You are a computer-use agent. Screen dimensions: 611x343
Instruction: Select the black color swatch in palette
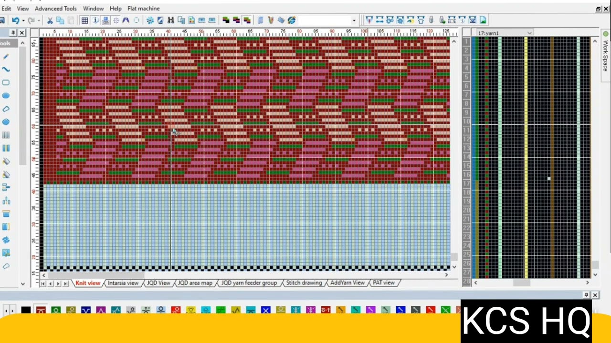click(26, 310)
